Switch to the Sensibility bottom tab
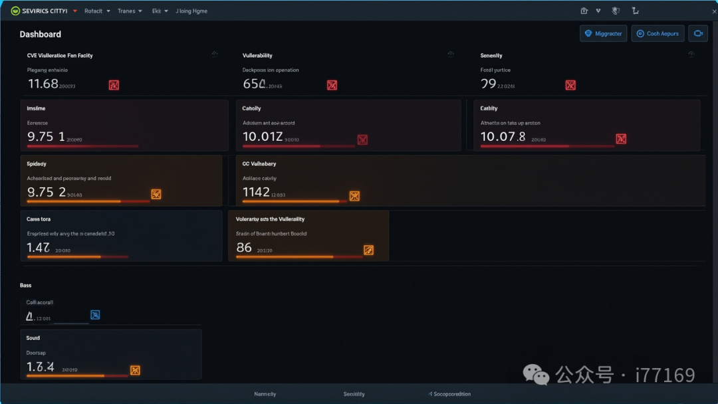Screen dimensions: 718x404 click(354, 394)
